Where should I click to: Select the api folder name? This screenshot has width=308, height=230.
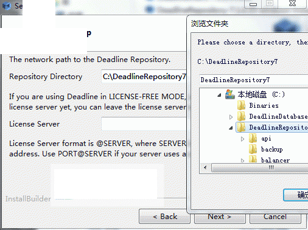(x=266, y=139)
